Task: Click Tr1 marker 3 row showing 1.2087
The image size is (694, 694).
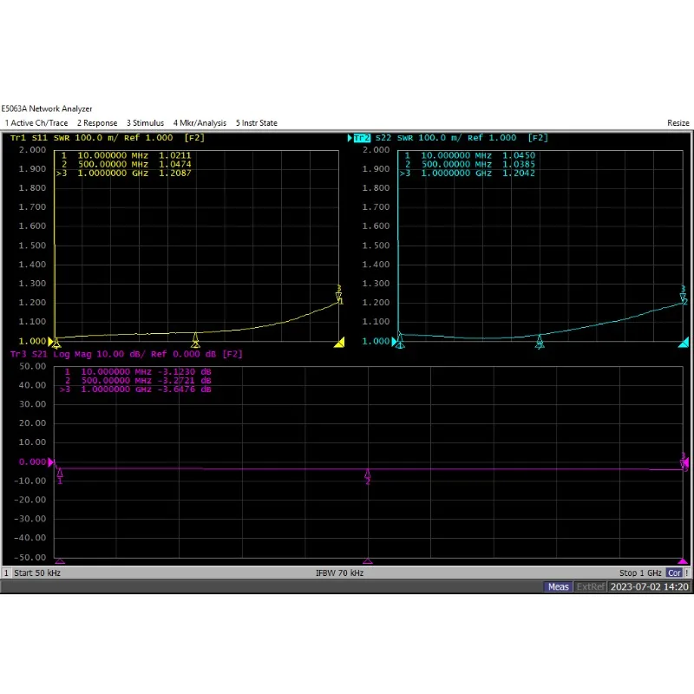Action: 124,173
